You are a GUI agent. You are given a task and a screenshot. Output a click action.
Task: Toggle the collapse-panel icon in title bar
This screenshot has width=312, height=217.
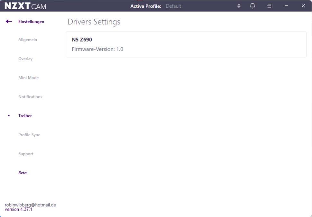[x=270, y=6]
